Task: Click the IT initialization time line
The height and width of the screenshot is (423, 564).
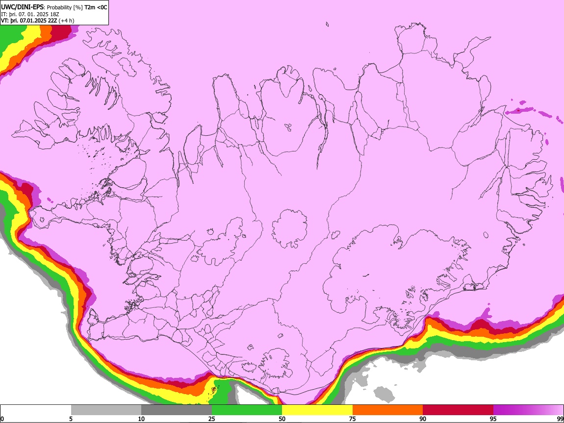Action: [30, 14]
